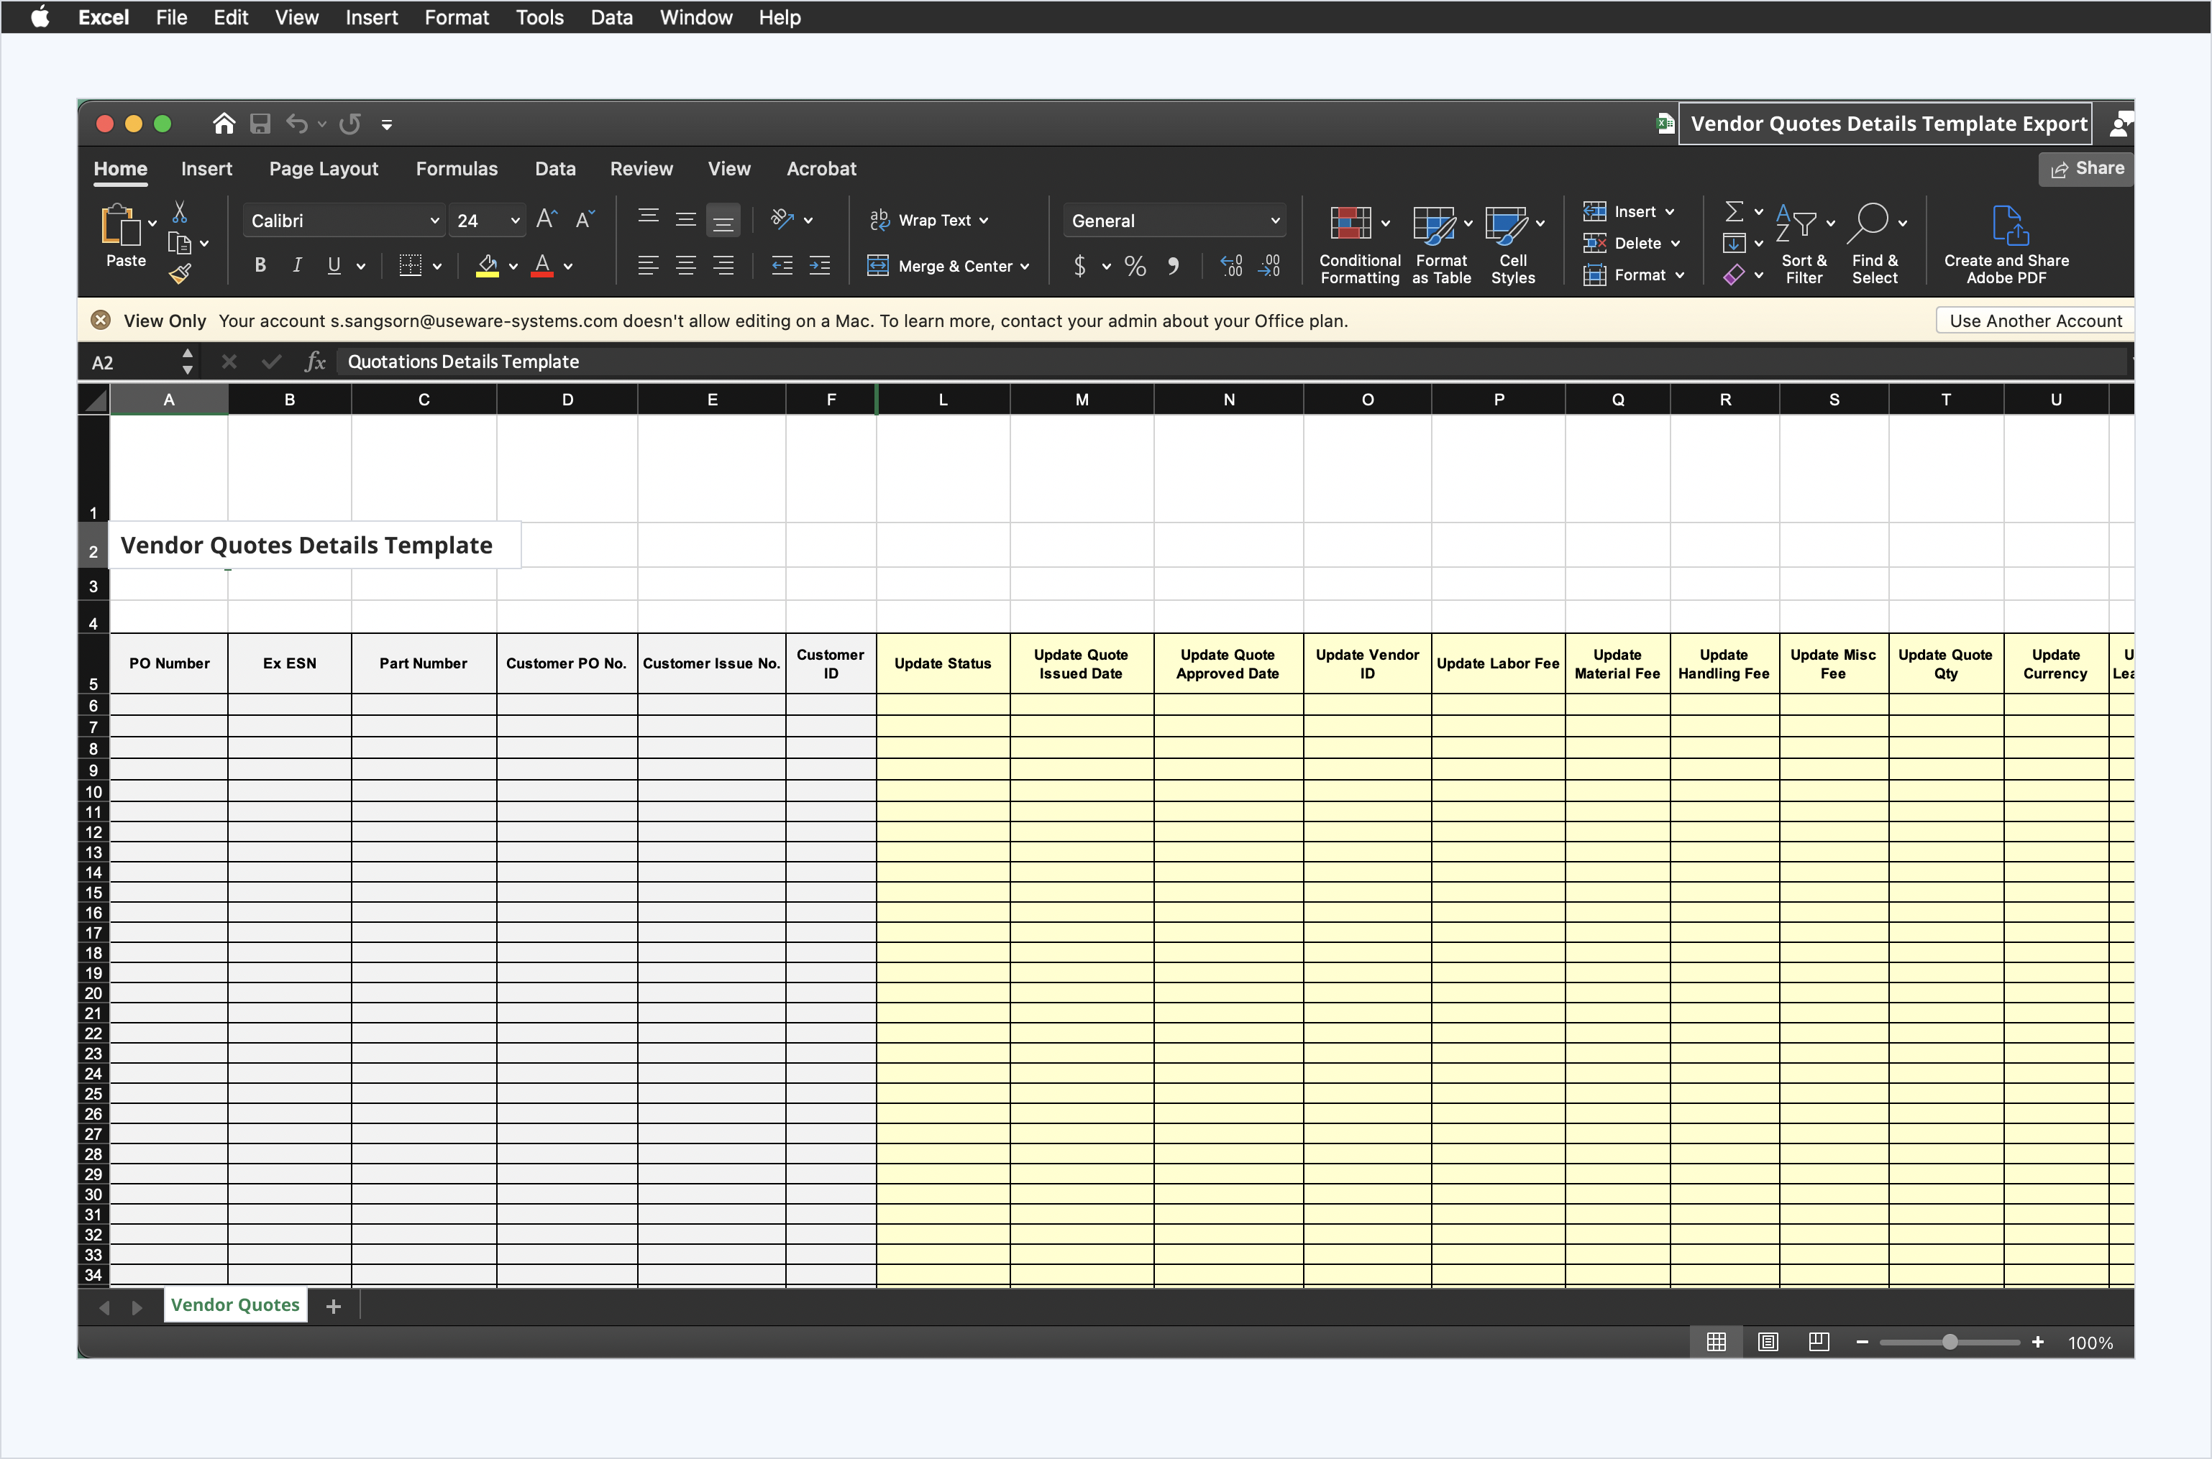Click the Update Status header cell
Image resolution: width=2212 pixels, height=1459 pixels.
[x=943, y=663]
